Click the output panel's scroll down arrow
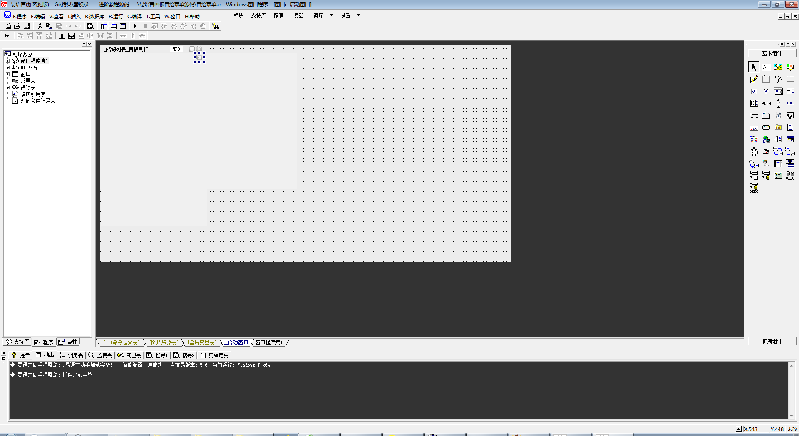This screenshot has width=799, height=436. coord(792,416)
